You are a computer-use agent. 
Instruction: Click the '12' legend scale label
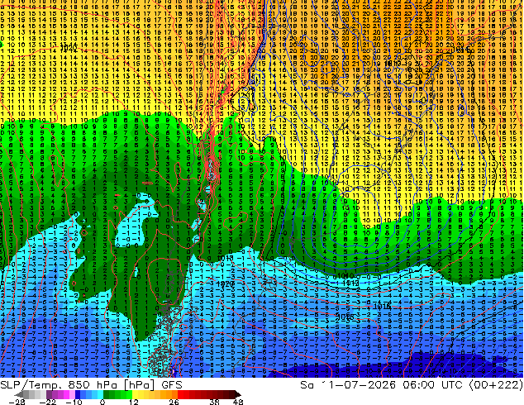click(134, 402)
